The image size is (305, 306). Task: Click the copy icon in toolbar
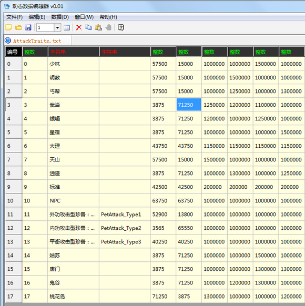pos(88,27)
